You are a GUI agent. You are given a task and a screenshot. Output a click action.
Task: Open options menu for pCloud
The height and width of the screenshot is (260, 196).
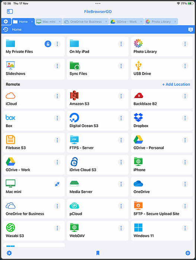tap(121, 206)
